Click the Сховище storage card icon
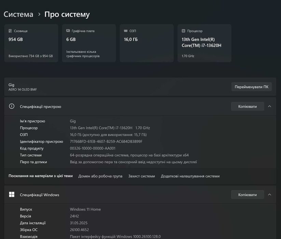This screenshot has width=281, height=239. (x=10, y=31)
